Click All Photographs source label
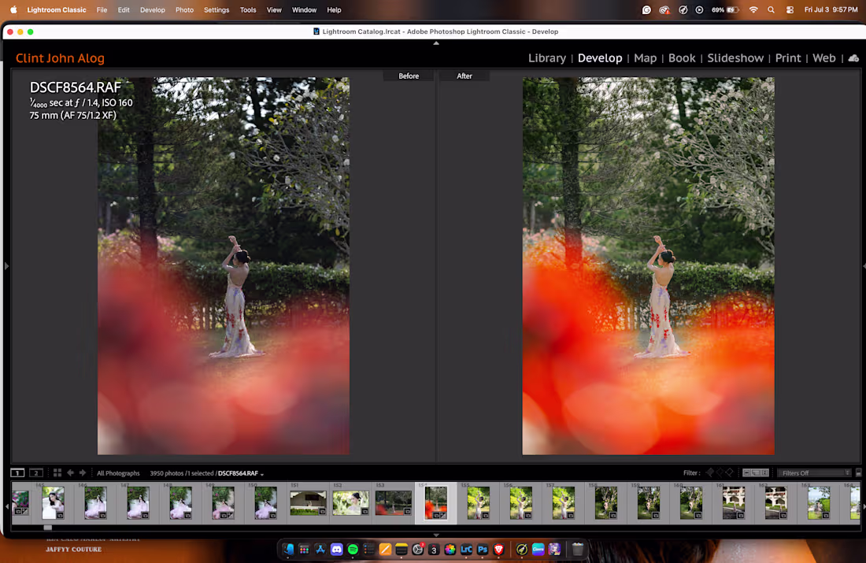This screenshot has height=563, width=866. click(118, 473)
